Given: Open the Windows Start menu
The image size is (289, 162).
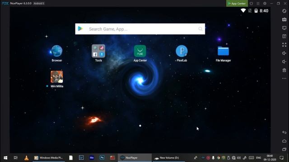Looking at the screenshot, I should [5, 158].
